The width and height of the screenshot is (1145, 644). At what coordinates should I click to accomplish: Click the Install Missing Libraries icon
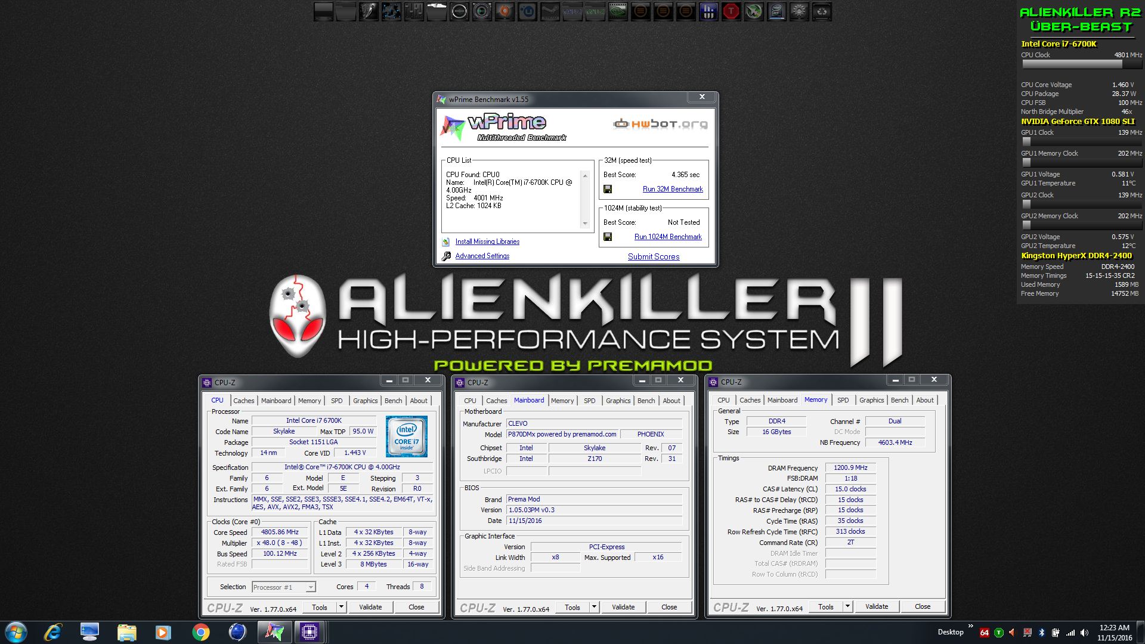[446, 241]
